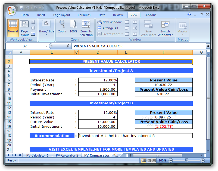The width and height of the screenshot is (218, 171).
Task: Click Page Break Preview ribbon icon
Action: pos(33,22)
